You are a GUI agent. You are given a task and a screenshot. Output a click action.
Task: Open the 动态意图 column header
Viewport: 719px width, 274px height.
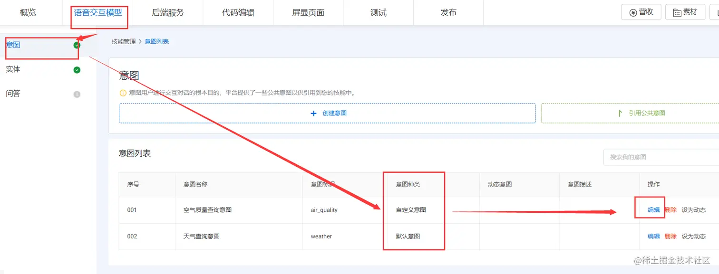coord(499,184)
